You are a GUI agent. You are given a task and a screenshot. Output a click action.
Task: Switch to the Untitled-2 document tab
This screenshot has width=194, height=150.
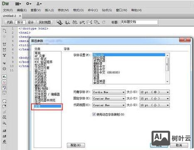[10, 16]
